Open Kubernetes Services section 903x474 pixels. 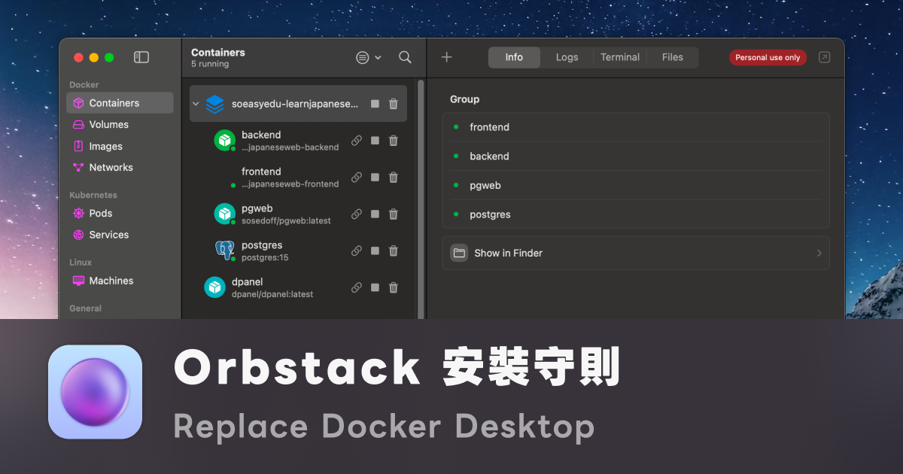[x=120, y=235]
